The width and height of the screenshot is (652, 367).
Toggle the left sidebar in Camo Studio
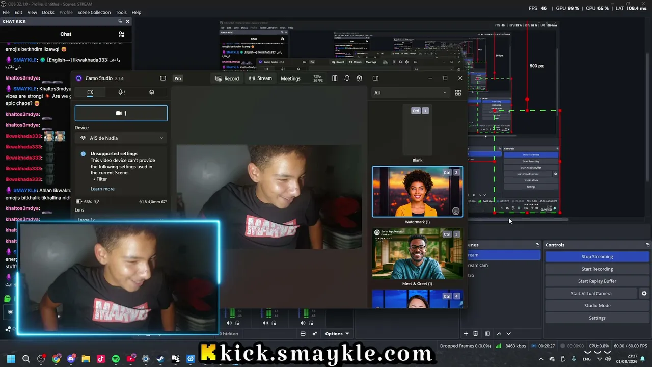click(x=163, y=78)
